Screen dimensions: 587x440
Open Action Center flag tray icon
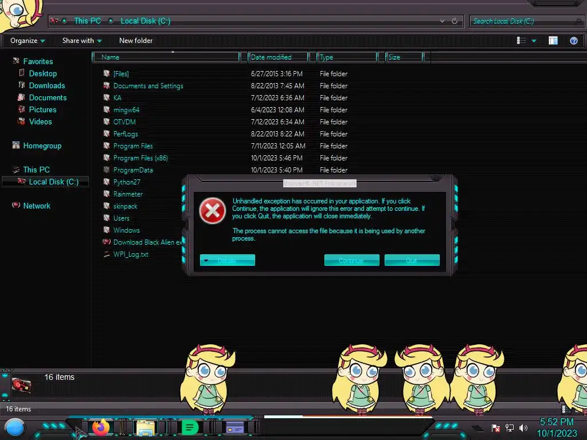(x=496, y=427)
